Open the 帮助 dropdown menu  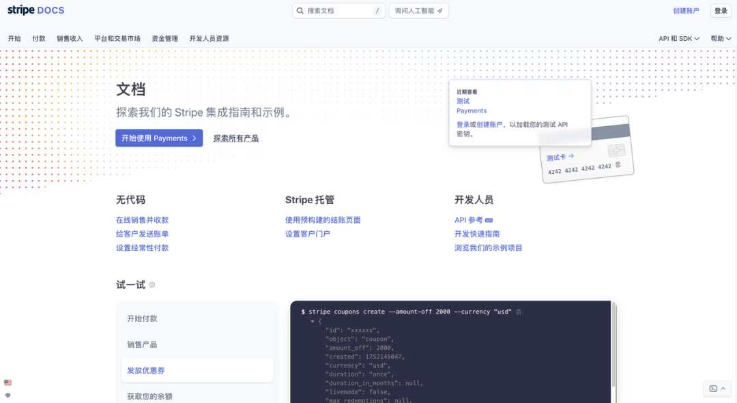[721, 38]
